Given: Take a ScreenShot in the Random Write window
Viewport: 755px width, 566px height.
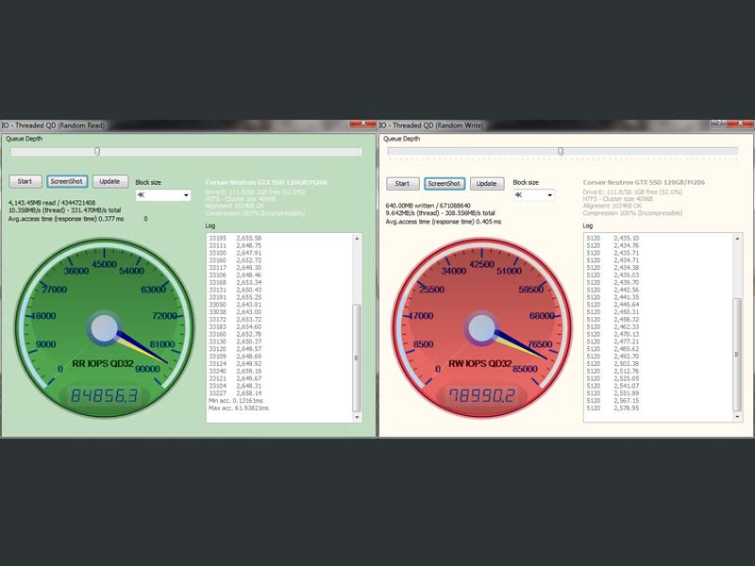Looking at the screenshot, I should pos(444,184).
